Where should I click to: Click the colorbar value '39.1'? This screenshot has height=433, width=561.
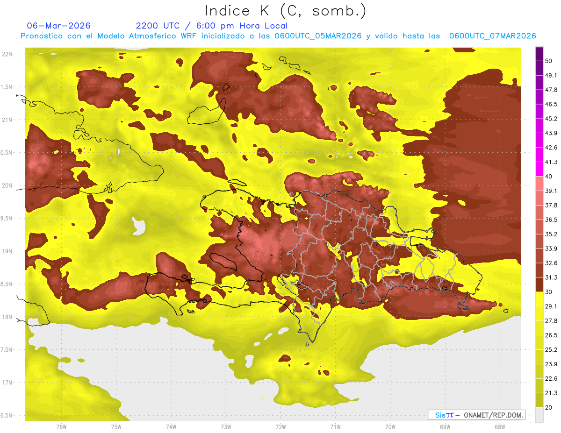[x=551, y=191]
